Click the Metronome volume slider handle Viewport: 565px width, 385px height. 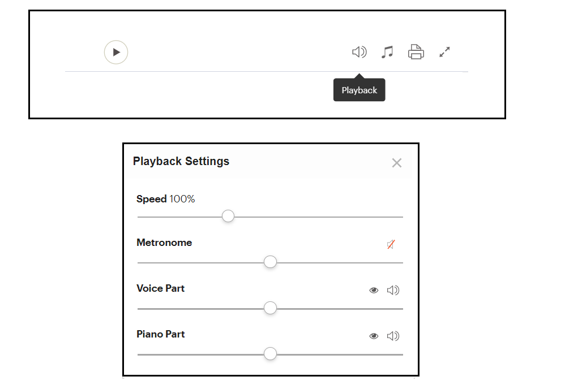tap(270, 262)
